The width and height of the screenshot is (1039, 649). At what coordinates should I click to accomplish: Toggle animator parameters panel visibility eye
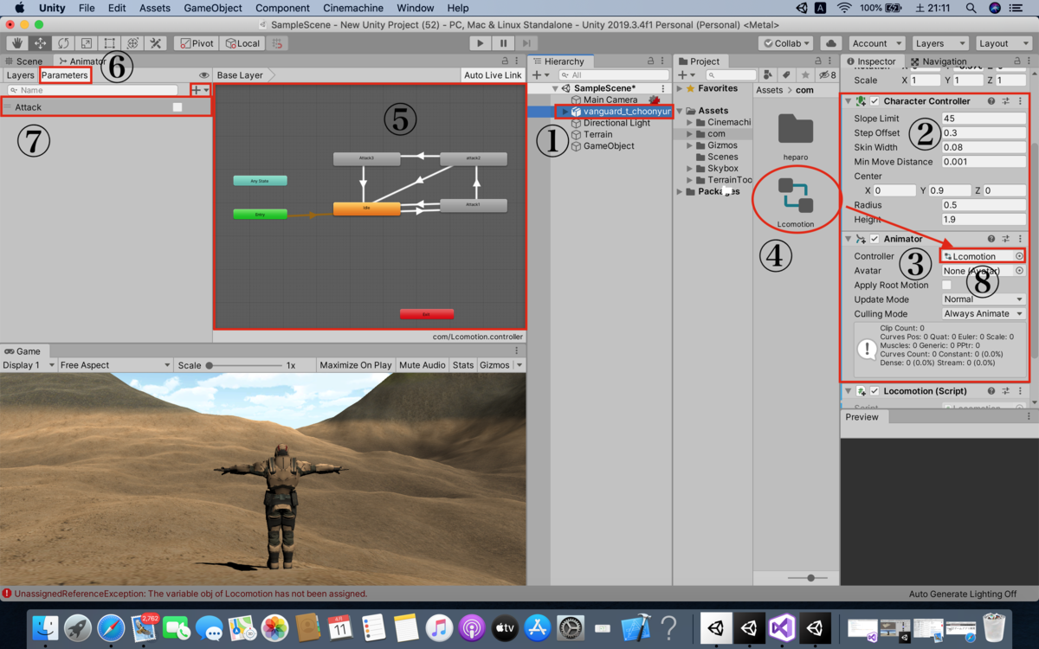click(x=204, y=75)
